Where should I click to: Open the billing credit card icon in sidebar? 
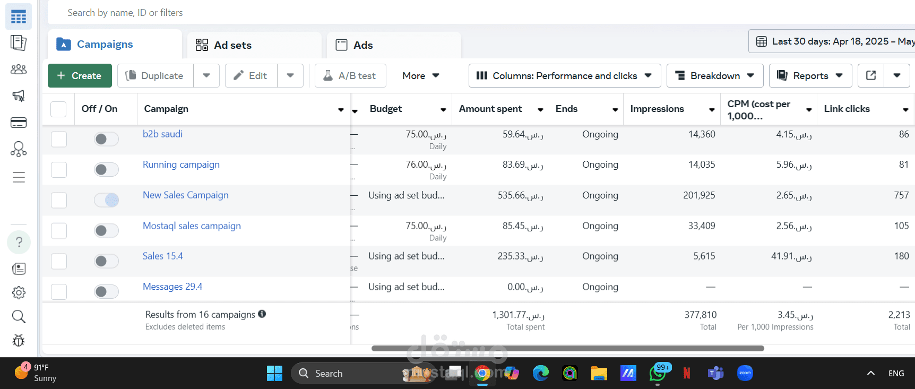19,123
